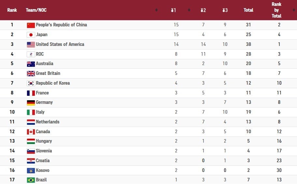The height and width of the screenshot is (184, 297).
Task: Click the People's Republic of China flag
Action: click(31, 25)
